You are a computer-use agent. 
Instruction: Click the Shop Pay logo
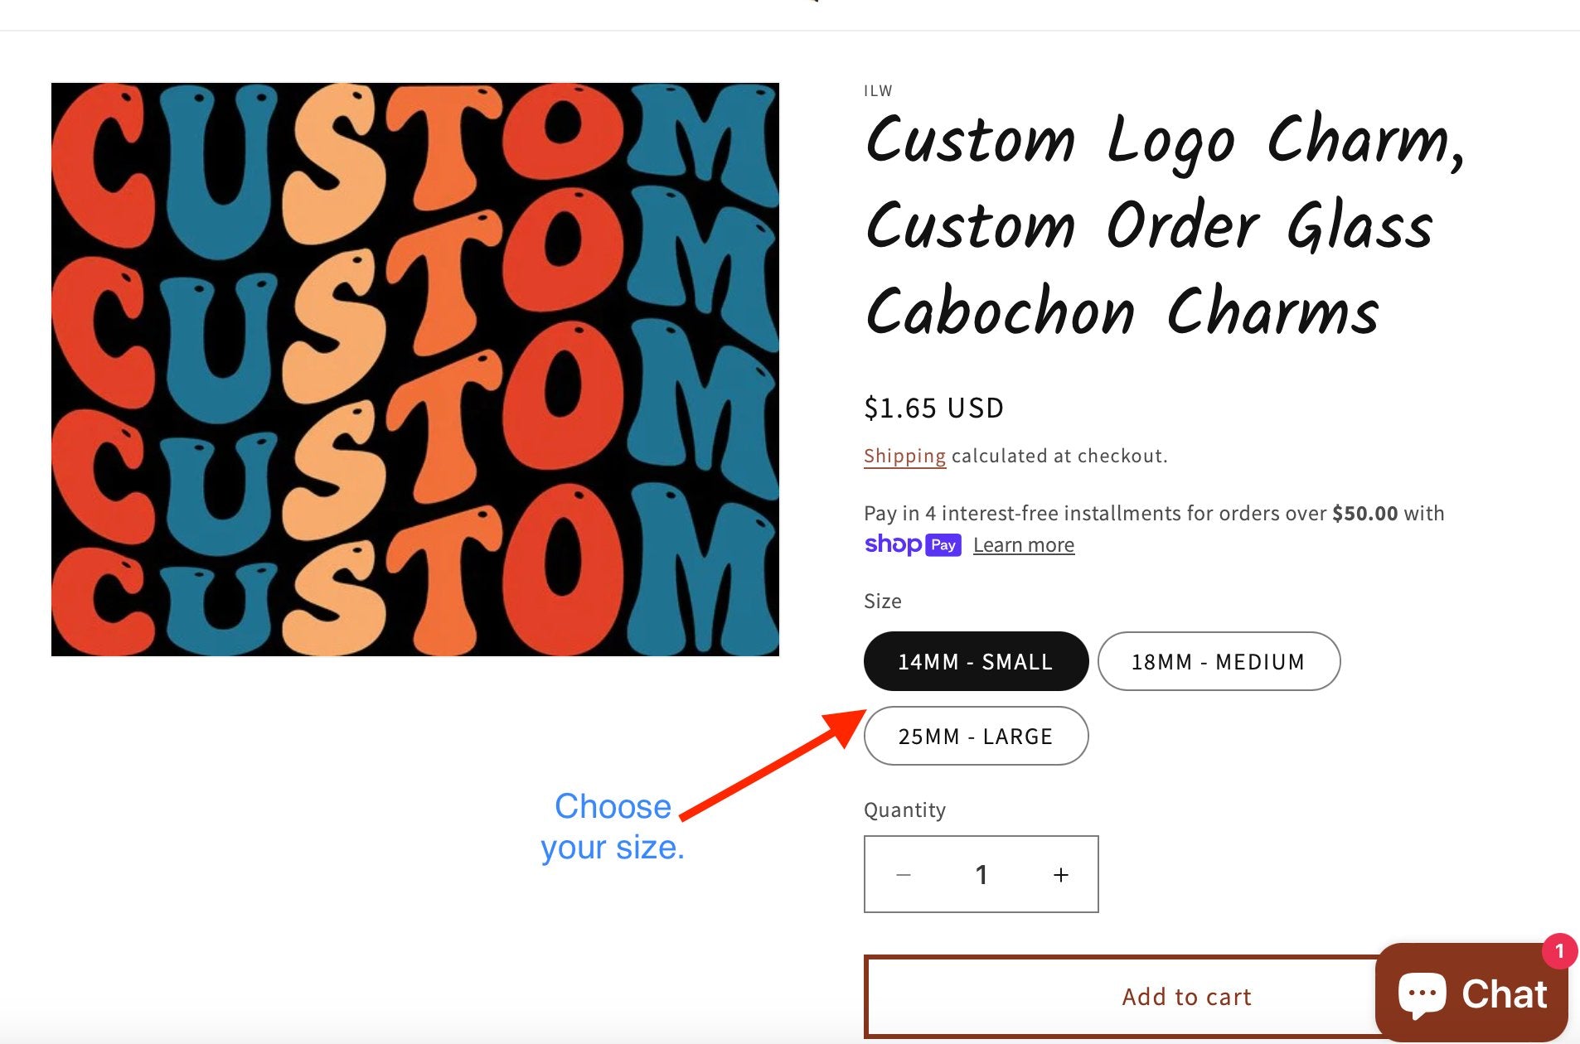tap(914, 544)
